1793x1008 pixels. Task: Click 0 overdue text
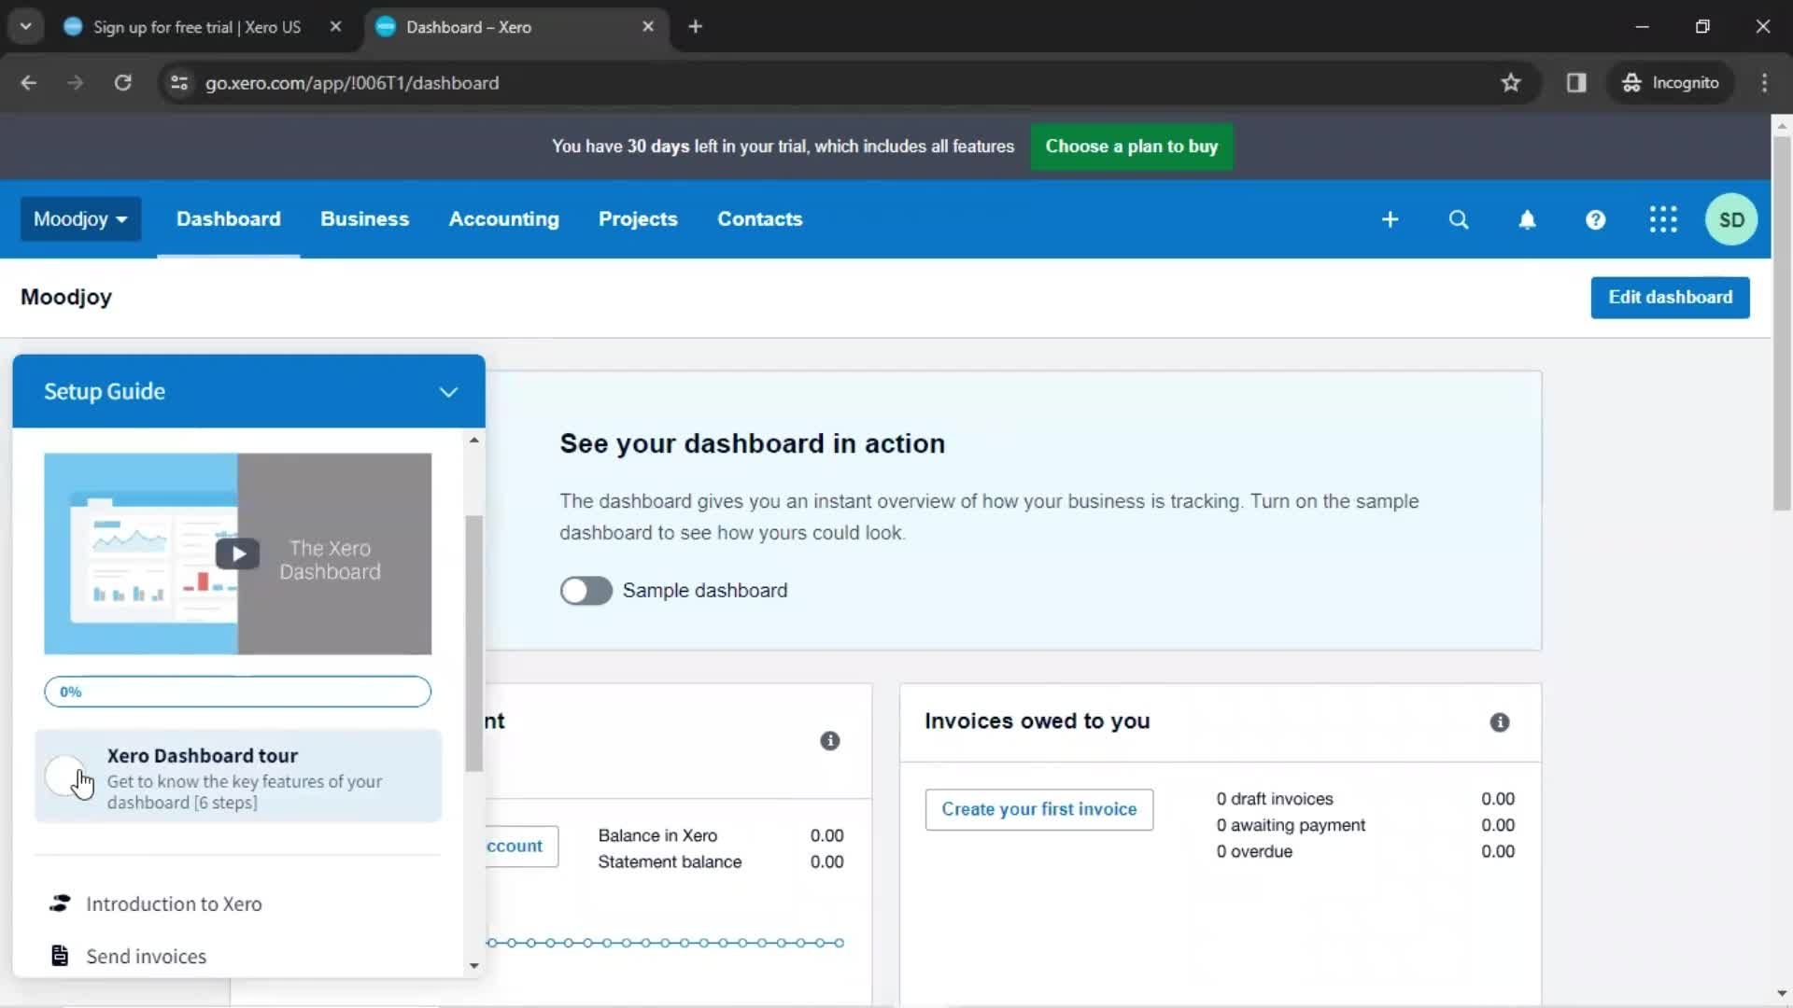pyautogui.click(x=1254, y=851)
